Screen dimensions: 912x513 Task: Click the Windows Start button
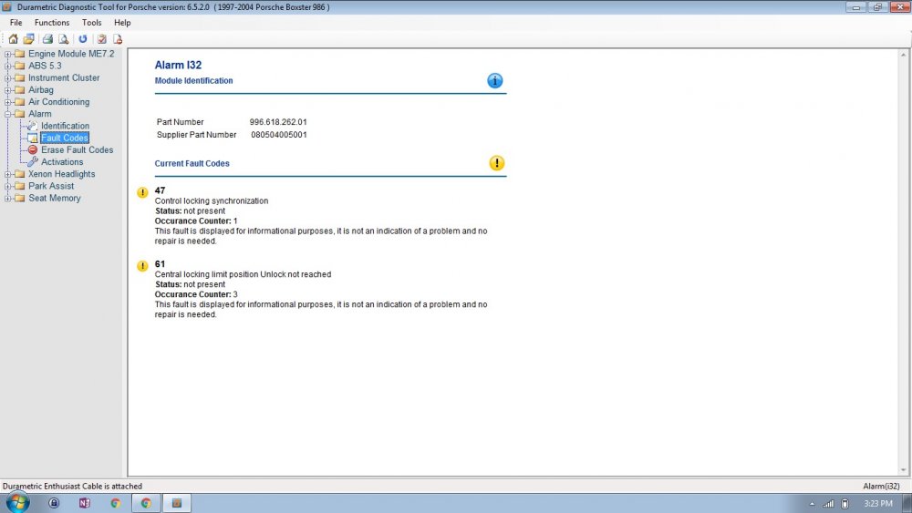17,503
